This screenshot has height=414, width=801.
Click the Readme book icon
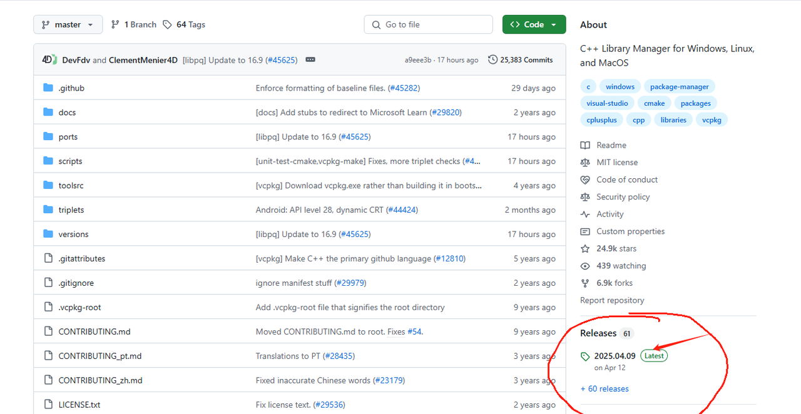click(x=585, y=145)
